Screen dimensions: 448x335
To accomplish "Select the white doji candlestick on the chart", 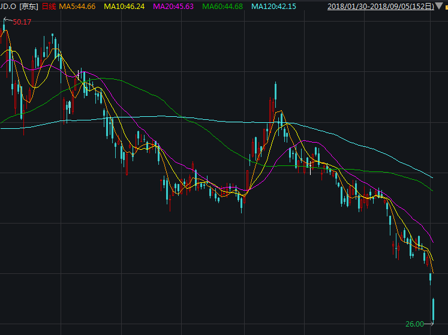I will [x=78, y=76].
